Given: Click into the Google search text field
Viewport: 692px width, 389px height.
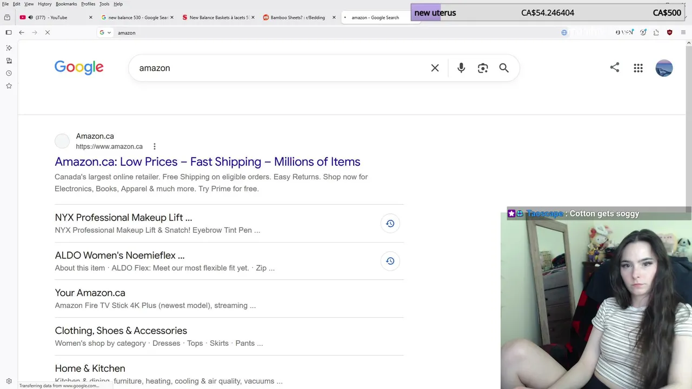Looking at the screenshot, I should click(281, 68).
